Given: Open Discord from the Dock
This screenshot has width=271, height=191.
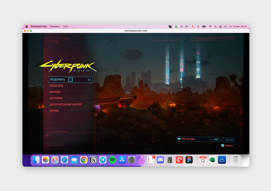Looking at the screenshot, I should 160,160.
